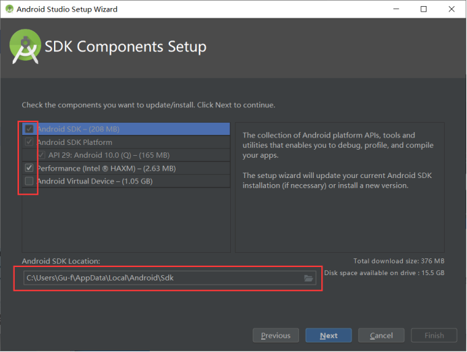This screenshot has height=352, width=467.
Task: Click Disk space available on drive text
Action: click(x=384, y=273)
